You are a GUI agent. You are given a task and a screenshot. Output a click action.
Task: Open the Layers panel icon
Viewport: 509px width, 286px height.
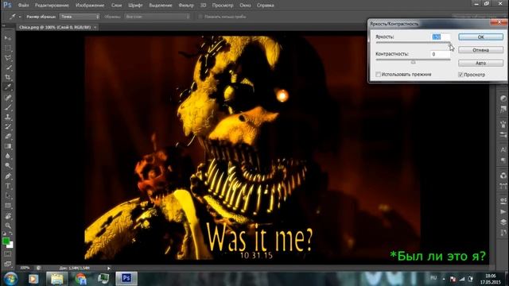point(503,222)
